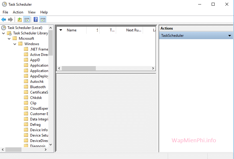234x159 pixels.
Task: Click tree pane scroll up arrow
Action: click(51, 28)
